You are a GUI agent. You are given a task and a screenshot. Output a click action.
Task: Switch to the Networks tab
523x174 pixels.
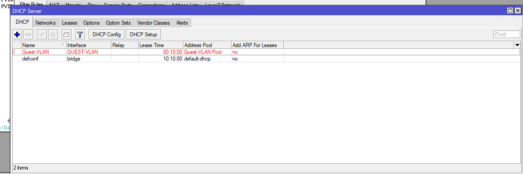[46, 23]
